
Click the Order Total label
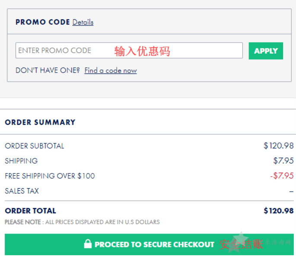pyautogui.click(x=30, y=211)
